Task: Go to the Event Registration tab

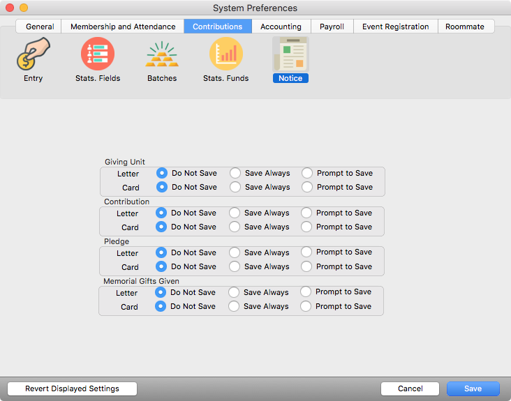Action: (395, 27)
